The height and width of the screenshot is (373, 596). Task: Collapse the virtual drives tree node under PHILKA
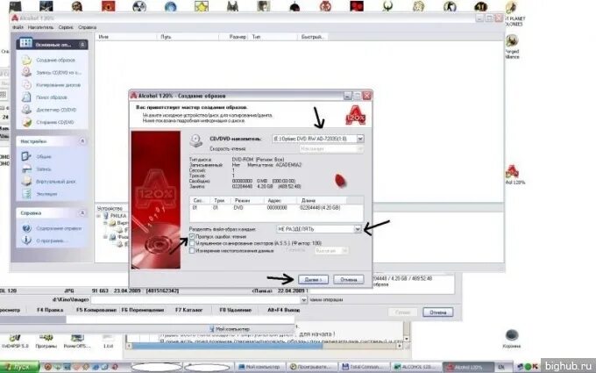coord(105,223)
